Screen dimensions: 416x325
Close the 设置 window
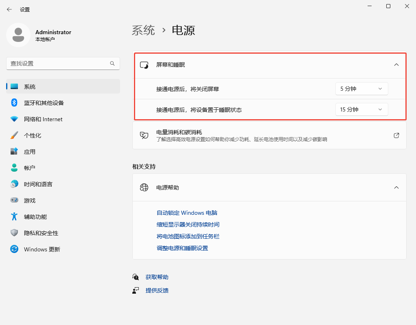pos(407,6)
